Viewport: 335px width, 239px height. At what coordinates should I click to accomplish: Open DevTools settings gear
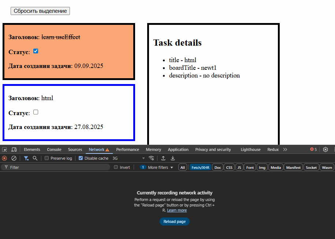(x=325, y=149)
